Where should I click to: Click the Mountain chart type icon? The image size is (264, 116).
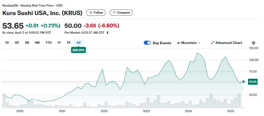178,43
